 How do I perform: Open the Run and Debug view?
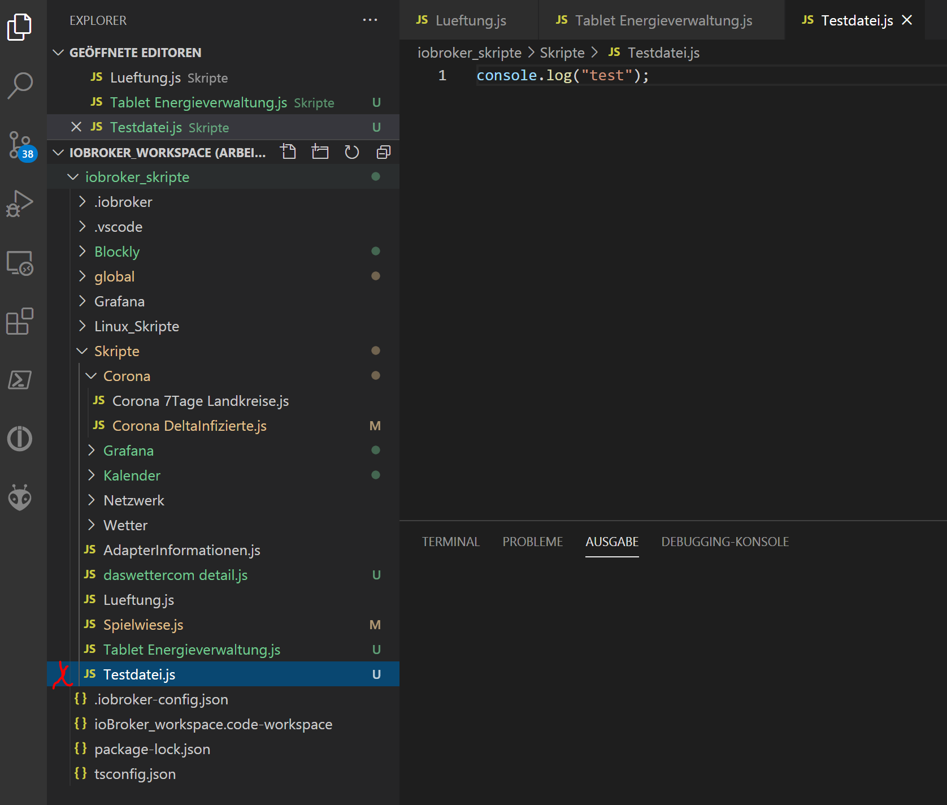[20, 204]
